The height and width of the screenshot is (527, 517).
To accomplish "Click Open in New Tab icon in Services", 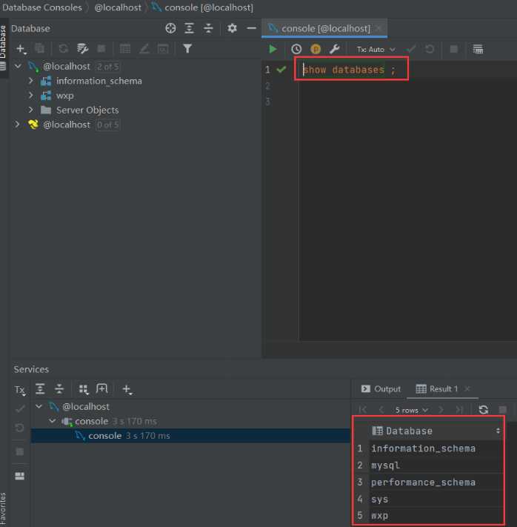I will (x=101, y=389).
